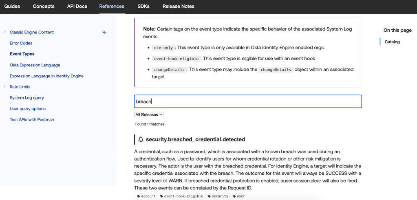Image resolution: width=417 pixels, height=200 pixels.
Task: Open the All Releases dropdown
Action: (x=149, y=115)
